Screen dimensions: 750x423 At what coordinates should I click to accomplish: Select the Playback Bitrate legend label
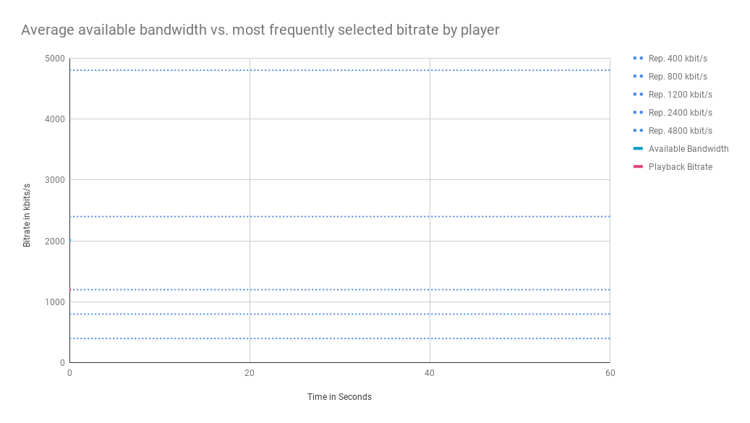coord(680,167)
